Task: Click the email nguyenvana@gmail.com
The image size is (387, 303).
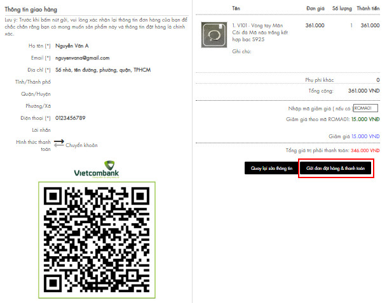Action: pyautogui.click(x=82, y=58)
